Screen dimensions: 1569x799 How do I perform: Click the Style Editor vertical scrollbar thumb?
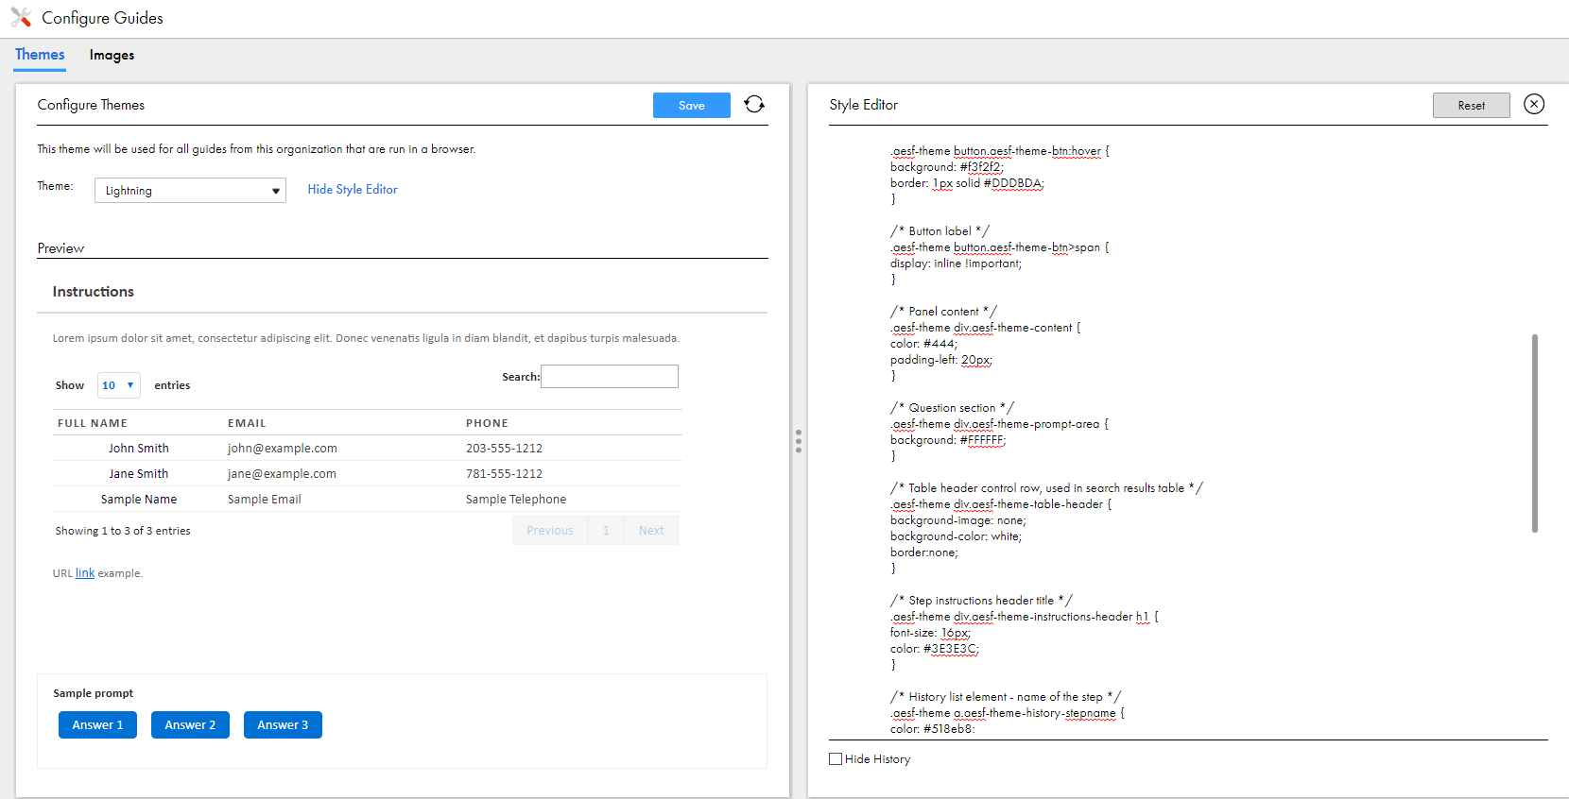pos(1535,433)
